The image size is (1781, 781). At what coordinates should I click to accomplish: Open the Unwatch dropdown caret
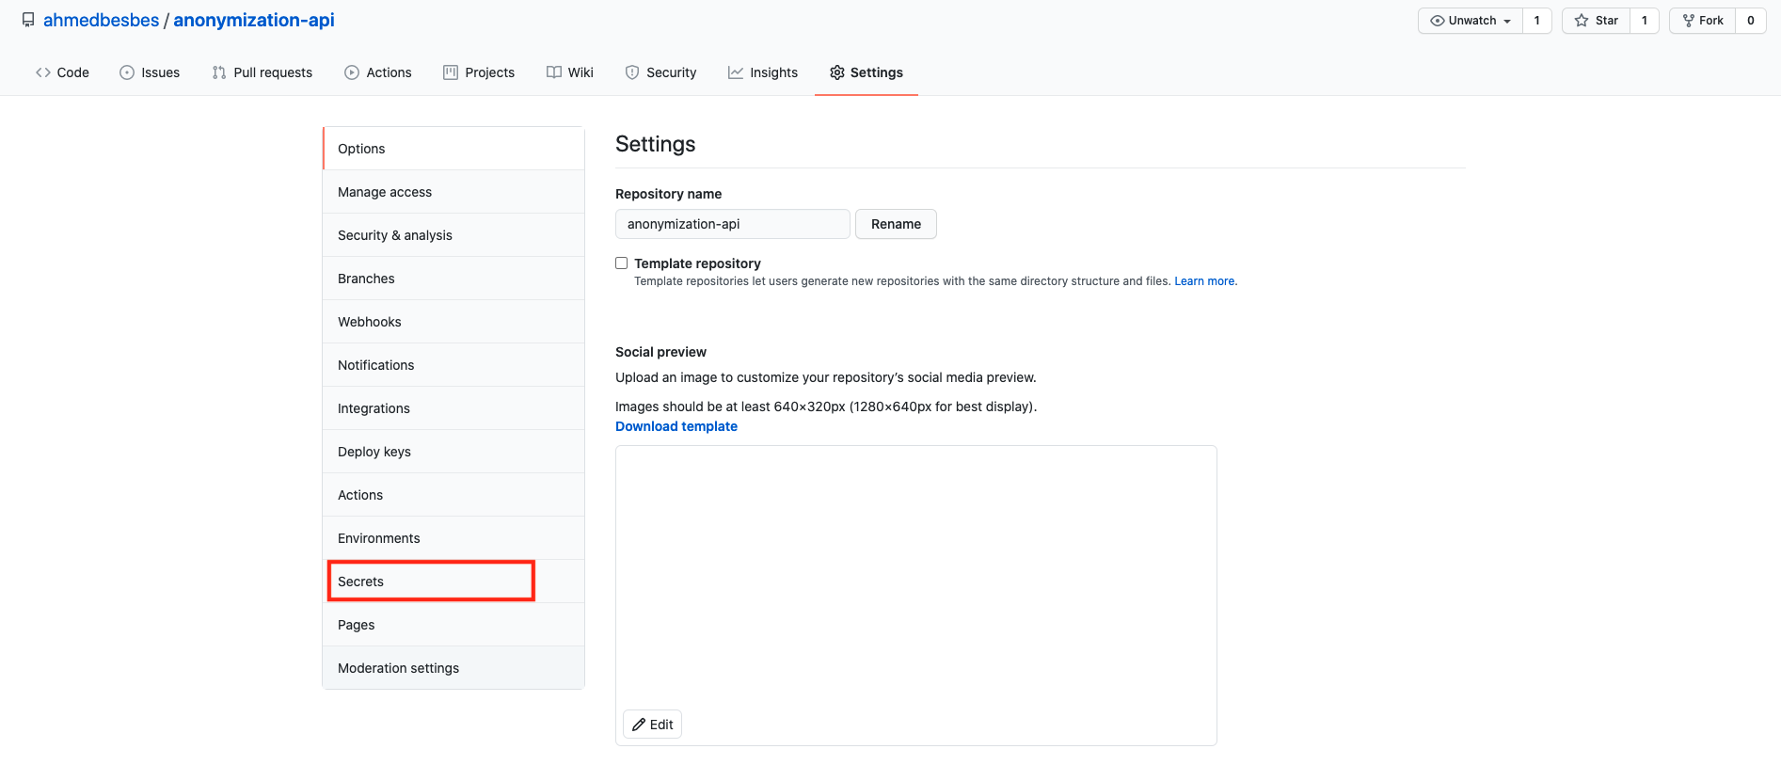(x=1507, y=22)
